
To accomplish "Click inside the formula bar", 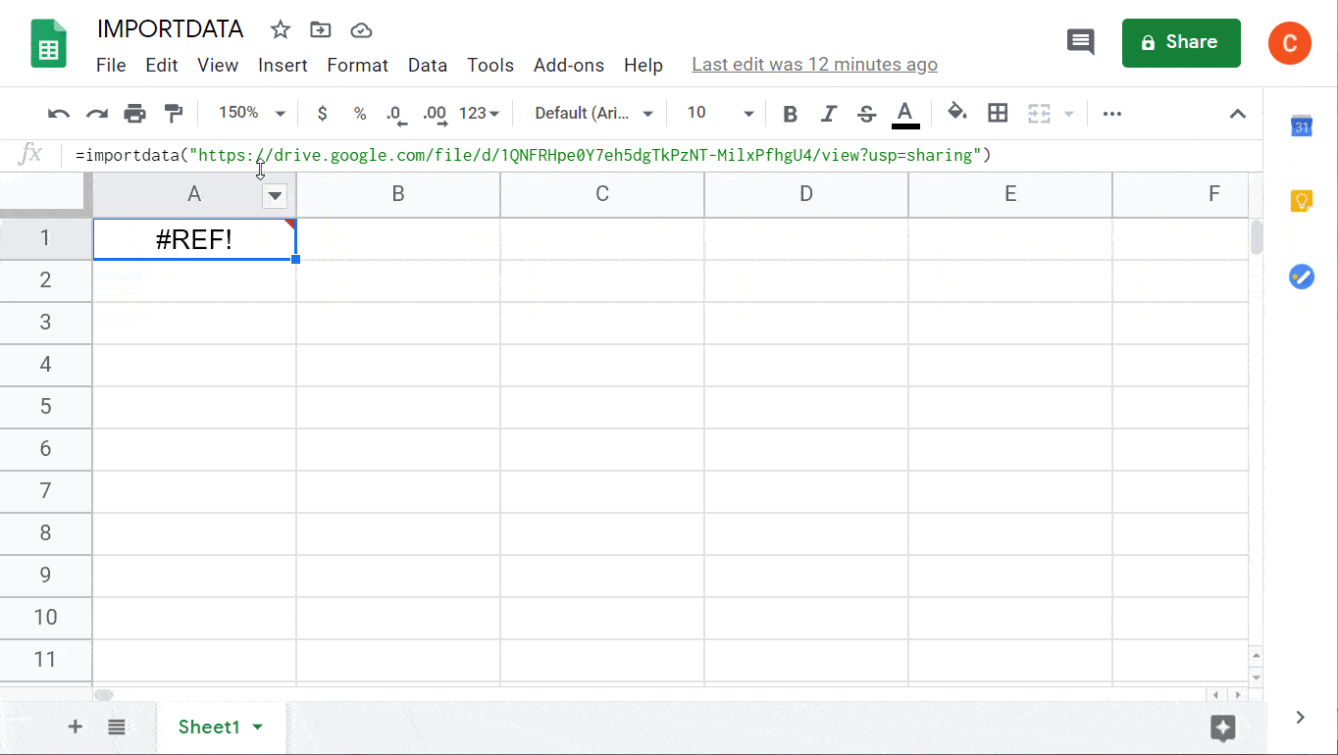I will pyautogui.click(x=589, y=154).
